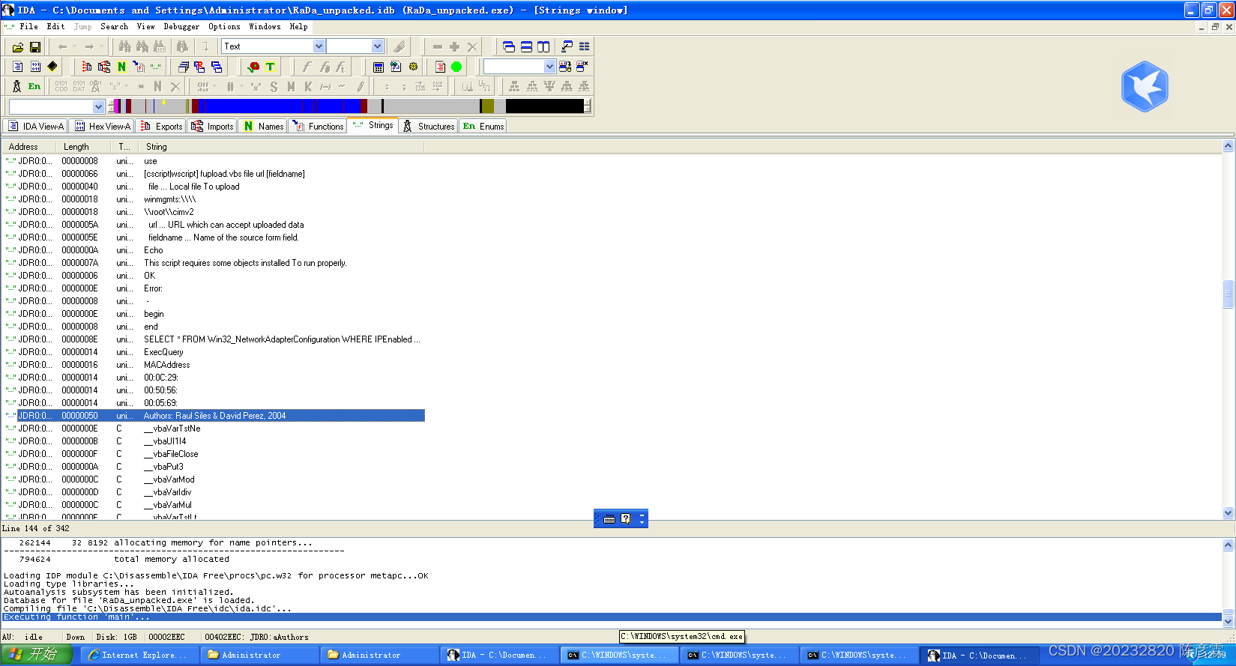Image resolution: width=1236 pixels, height=666 pixels.
Task: Click the black segment of the navigation band
Action: point(544,106)
